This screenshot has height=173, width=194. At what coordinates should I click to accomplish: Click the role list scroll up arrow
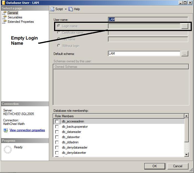186,116
